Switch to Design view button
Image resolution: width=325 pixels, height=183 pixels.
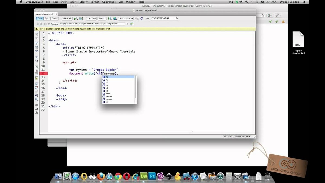click(55, 18)
